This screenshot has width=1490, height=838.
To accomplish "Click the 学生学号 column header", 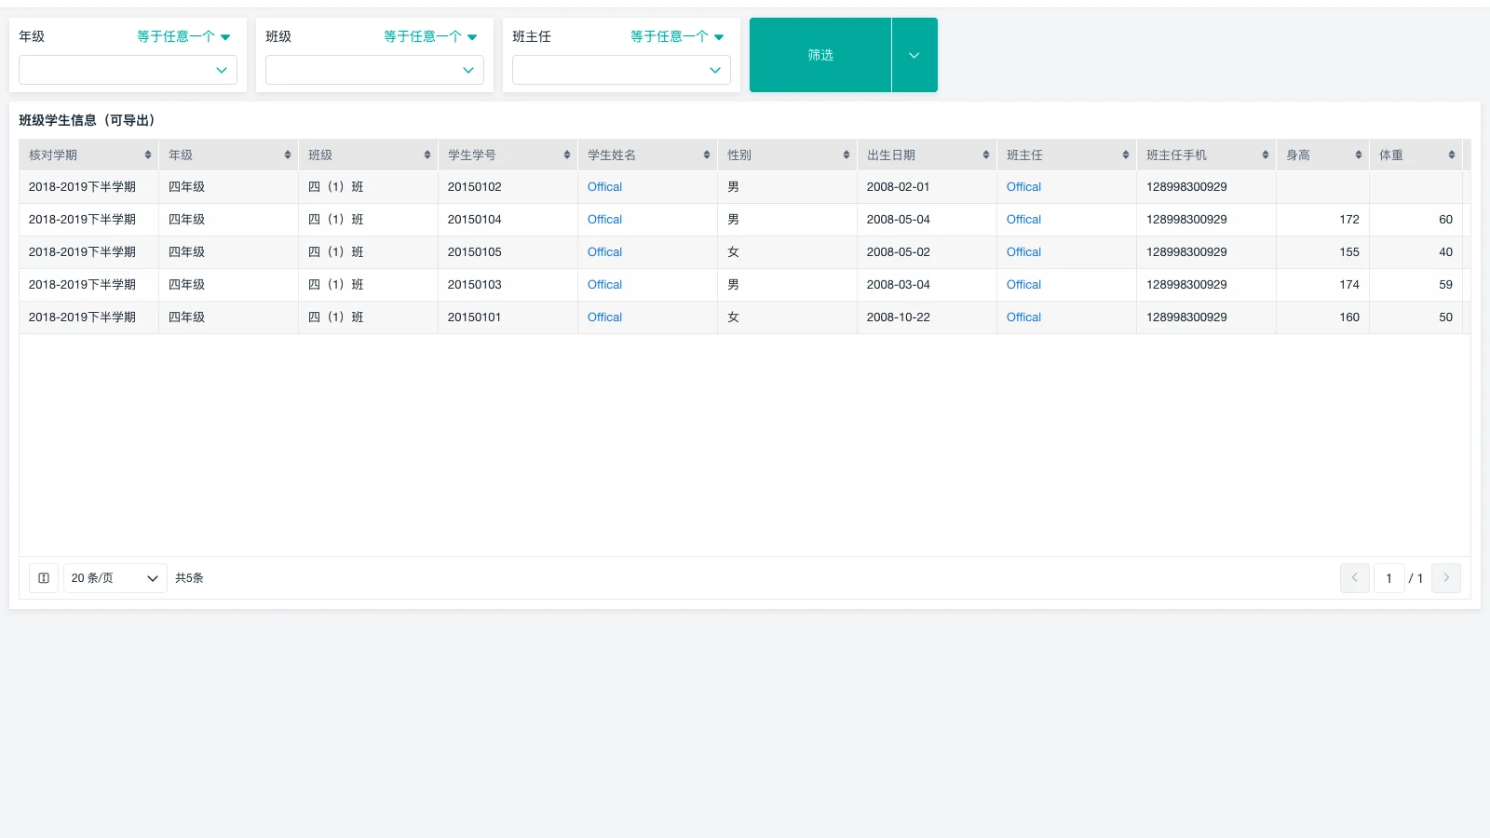I will [x=508, y=155].
